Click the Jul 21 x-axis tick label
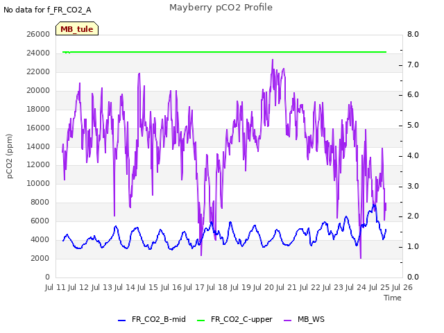Viewport: 444px width, 333px height. pyautogui.click(x=287, y=287)
